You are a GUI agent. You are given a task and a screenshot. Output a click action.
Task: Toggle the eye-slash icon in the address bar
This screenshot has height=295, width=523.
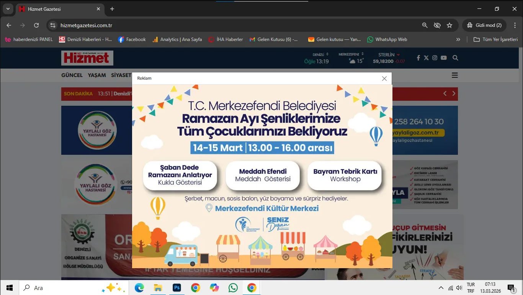point(437,25)
